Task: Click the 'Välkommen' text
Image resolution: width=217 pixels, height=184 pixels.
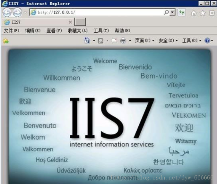Action: coord(38,149)
